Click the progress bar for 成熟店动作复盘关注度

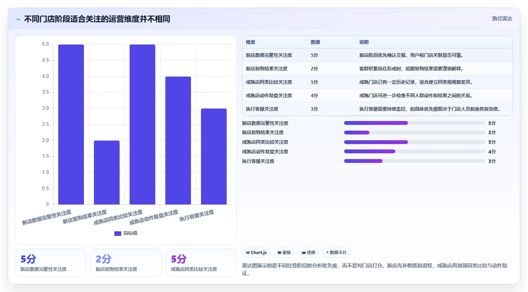(x=414, y=152)
